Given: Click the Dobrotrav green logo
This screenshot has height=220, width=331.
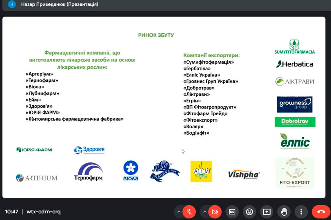Looking at the screenshot, I should (295, 122).
